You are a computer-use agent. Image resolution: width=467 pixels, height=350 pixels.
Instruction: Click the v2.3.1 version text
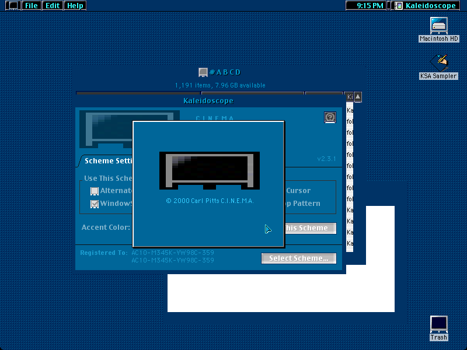coord(327,159)
